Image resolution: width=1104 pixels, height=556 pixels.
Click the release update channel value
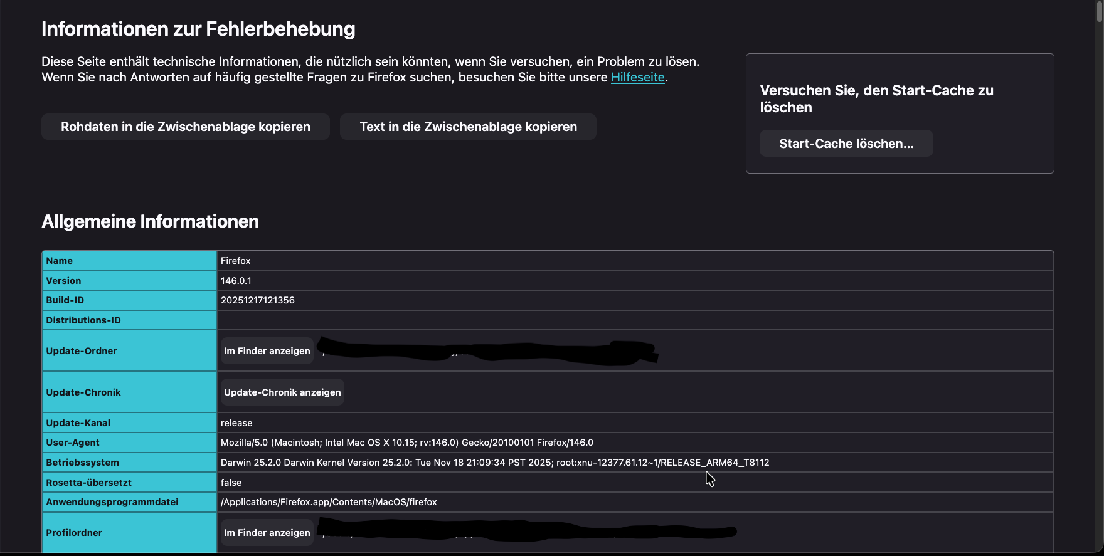[236, 423]
